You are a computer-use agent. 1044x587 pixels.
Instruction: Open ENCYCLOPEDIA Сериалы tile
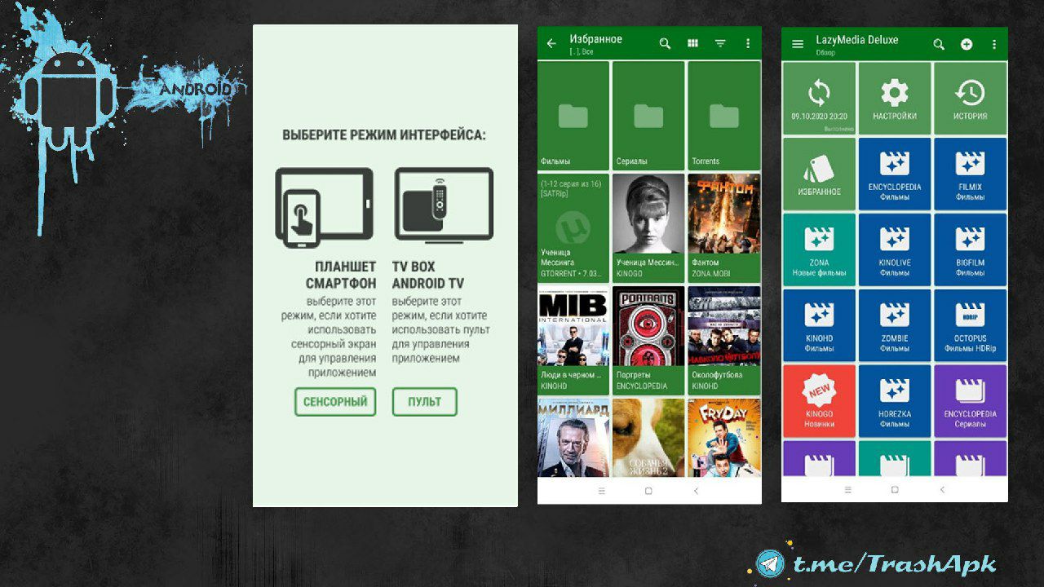point(970,401)
